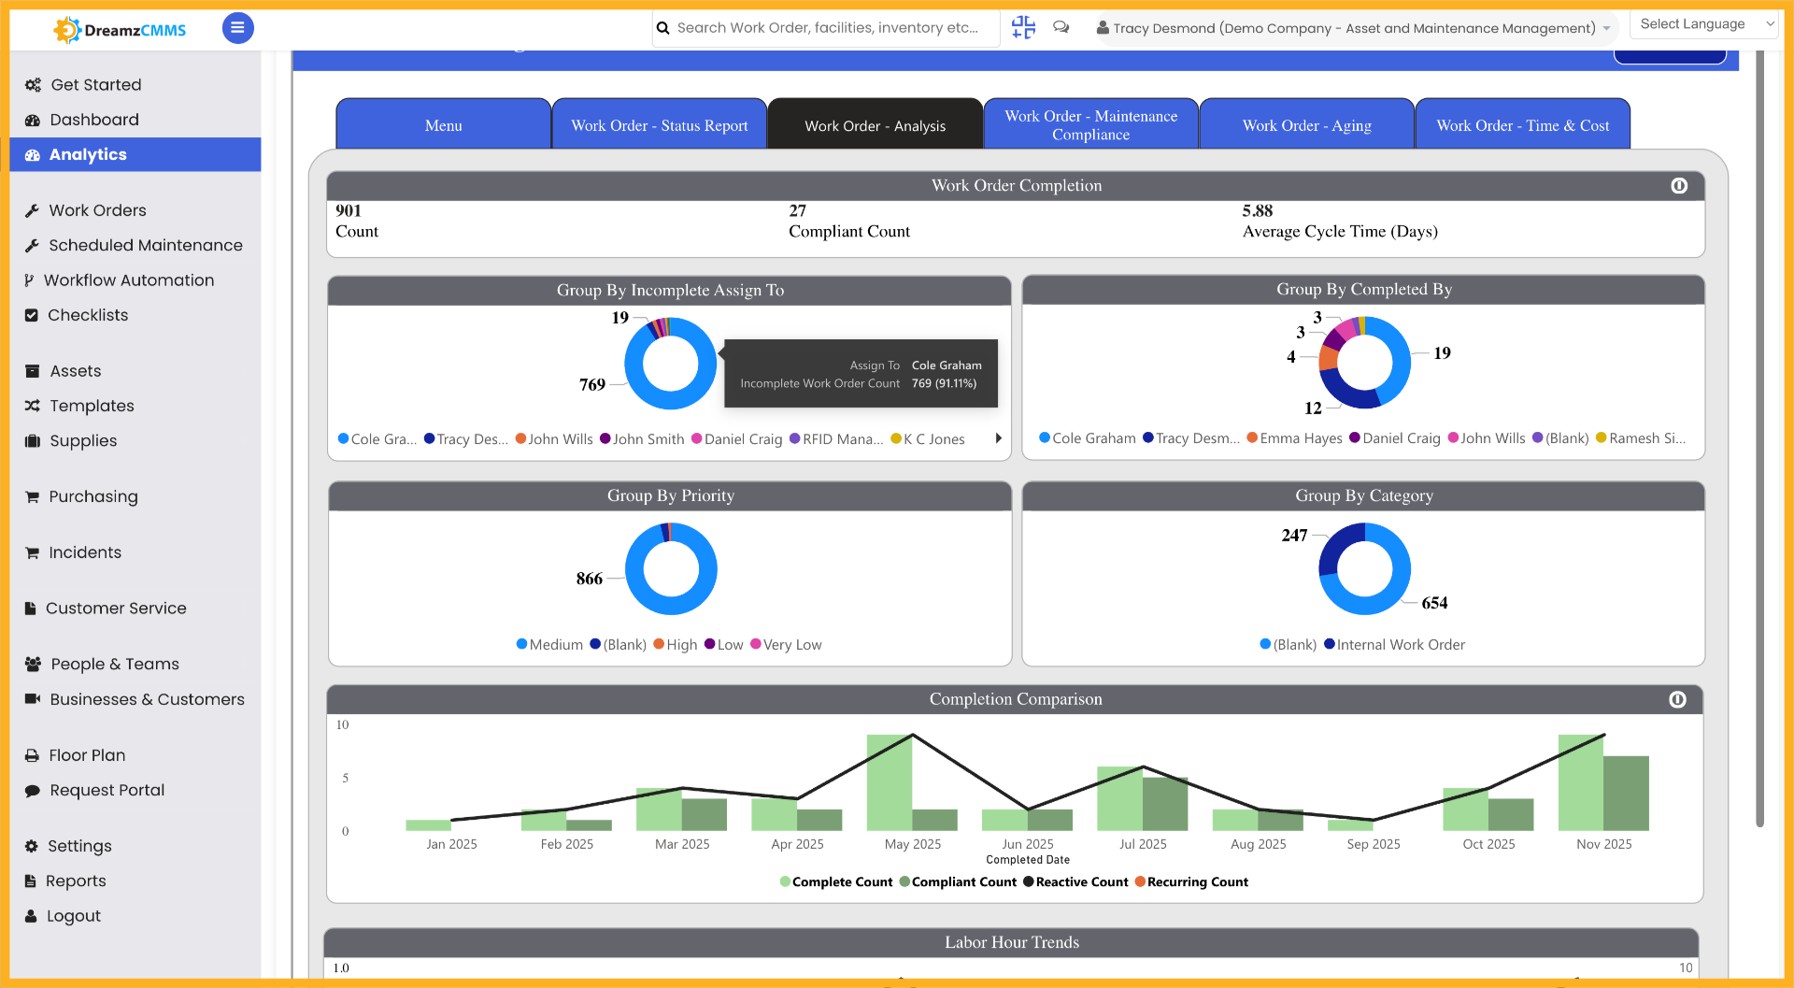Image resolution: width=1794 pixels, height=988 pixels.
Task: Click the Nov 2025 Compliant Count bar
Action: pyautogui.click(x=1626, y=794)
